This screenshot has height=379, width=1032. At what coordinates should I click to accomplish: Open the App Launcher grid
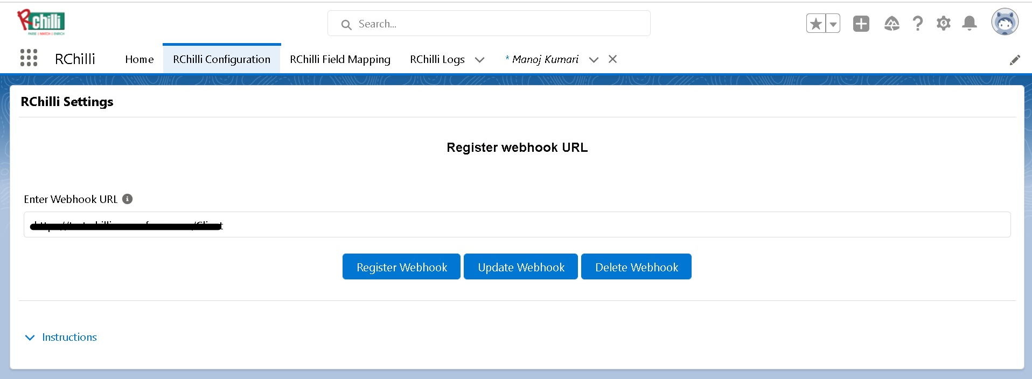point(29,58)
